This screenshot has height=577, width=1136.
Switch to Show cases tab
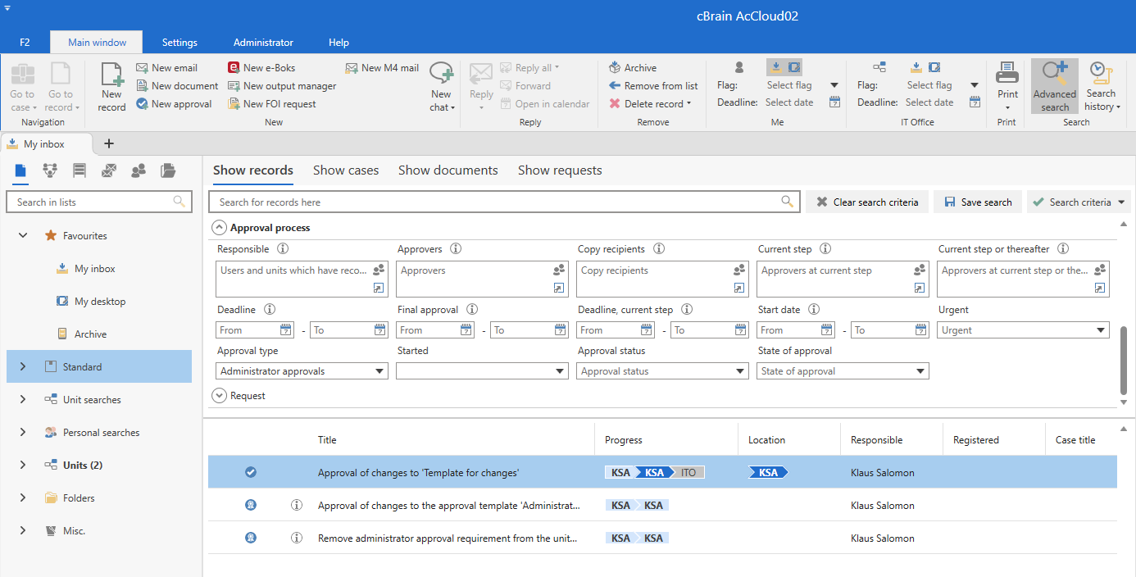346,170
